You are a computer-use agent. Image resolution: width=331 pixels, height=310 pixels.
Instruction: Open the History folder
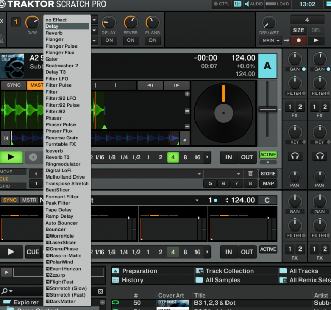click(128, 280)
